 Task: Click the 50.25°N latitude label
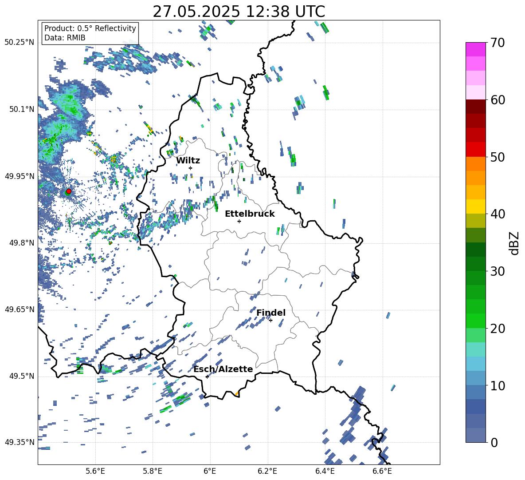point(20,43)
